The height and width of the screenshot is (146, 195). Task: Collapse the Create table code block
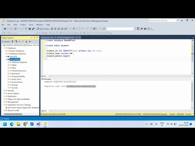point(45,46)
